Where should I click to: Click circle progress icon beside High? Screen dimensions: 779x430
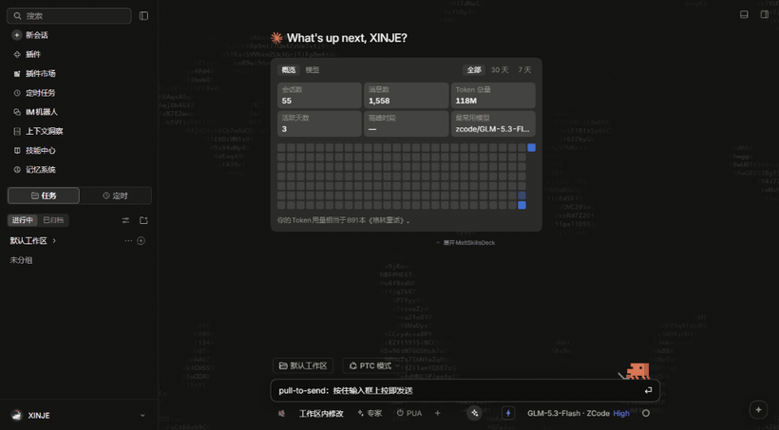(x=646, y=413)
